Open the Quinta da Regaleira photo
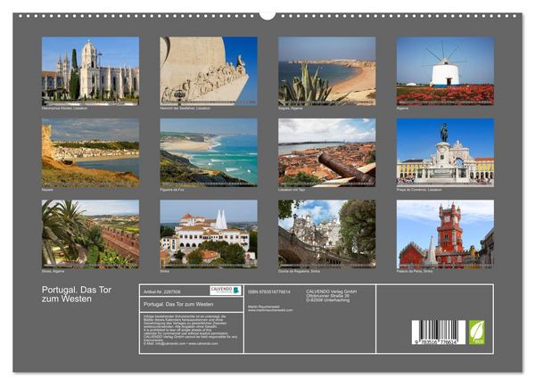The image size is (535, 385). (327, 233)
